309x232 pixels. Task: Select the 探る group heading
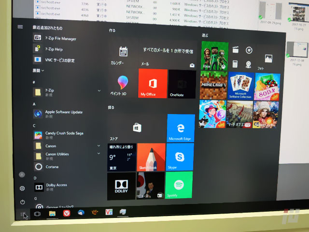pyautogui.click(x=111, y=107)
